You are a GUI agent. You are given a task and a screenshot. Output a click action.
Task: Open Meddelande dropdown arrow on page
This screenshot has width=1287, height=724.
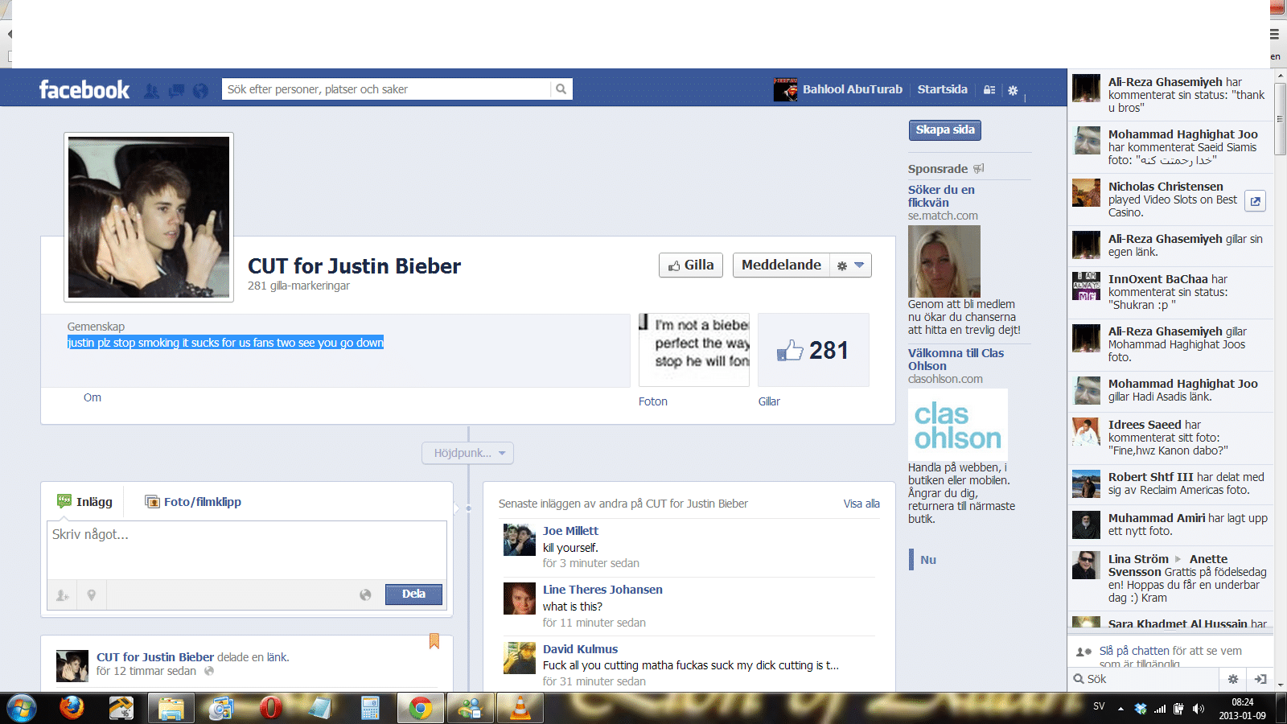click(859, 265)
